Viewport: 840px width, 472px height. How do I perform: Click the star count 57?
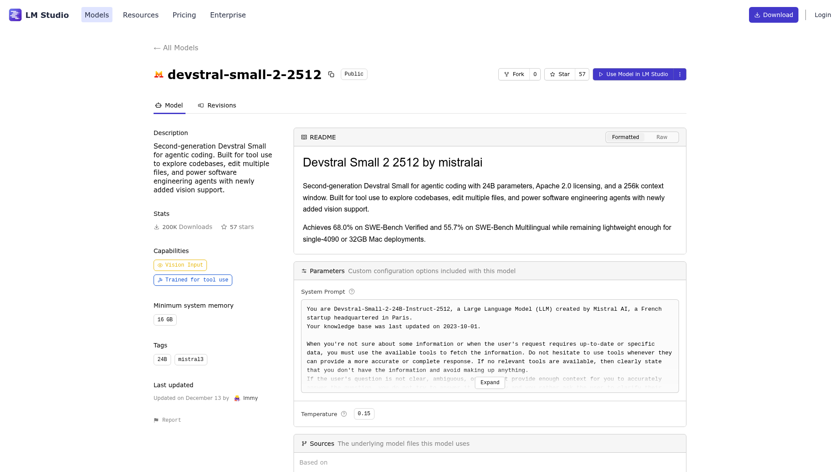coord(582,74)
